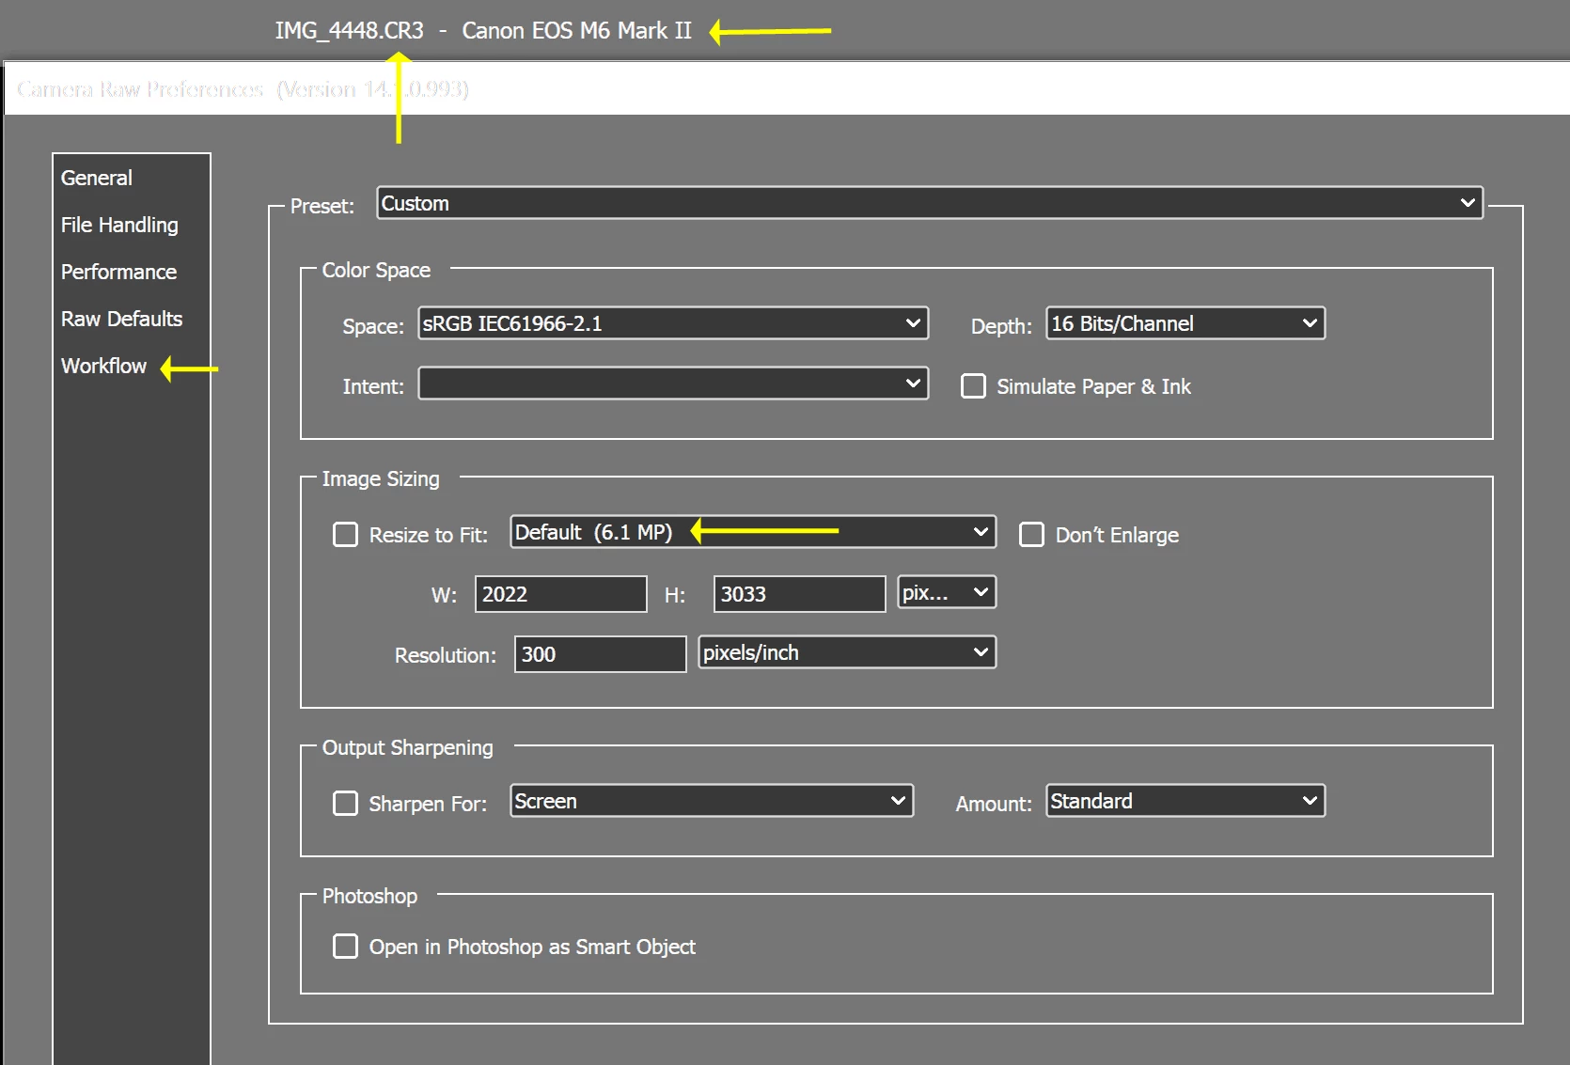Click the Resolution field showing 300

pyautogui.click(x=601, y=654)
